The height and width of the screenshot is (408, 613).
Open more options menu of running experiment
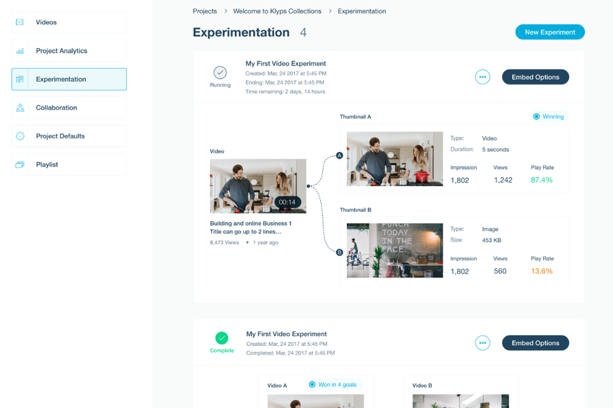pos(482,77)
